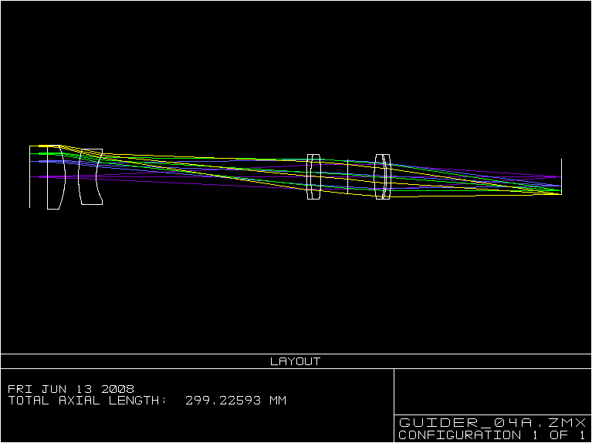Click the date FRI JUN 13 2008

point(71,389)
